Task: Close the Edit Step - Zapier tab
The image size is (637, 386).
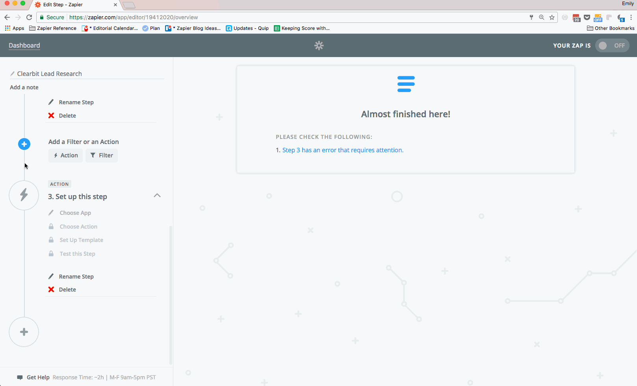Action: pyautogui.click(x=115, y=5)
